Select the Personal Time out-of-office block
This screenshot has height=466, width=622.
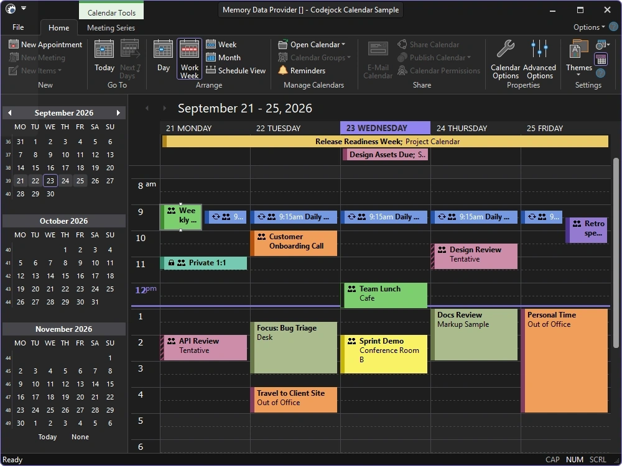[565, 360]
